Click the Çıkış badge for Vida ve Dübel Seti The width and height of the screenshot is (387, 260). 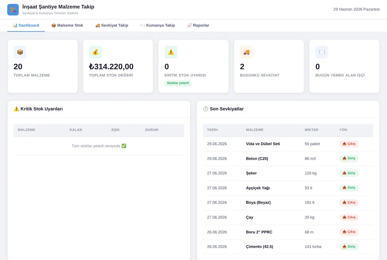[349, 144]
